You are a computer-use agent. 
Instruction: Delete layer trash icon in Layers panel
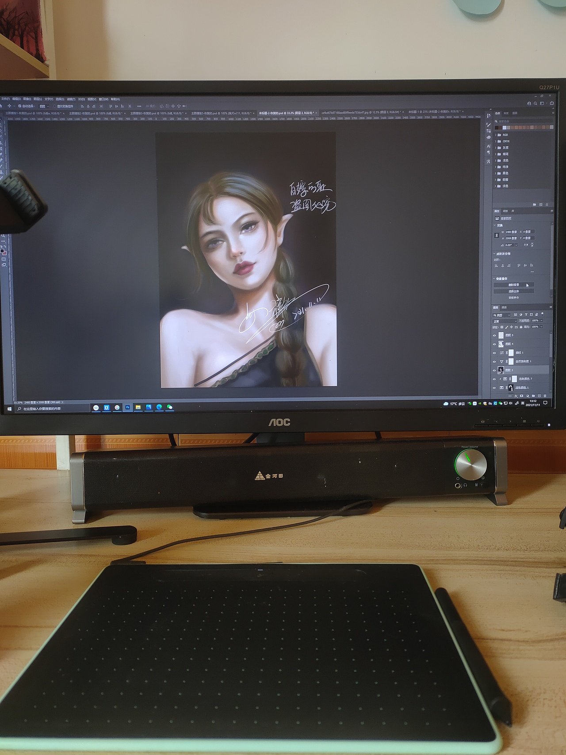(x=545, y=396)
